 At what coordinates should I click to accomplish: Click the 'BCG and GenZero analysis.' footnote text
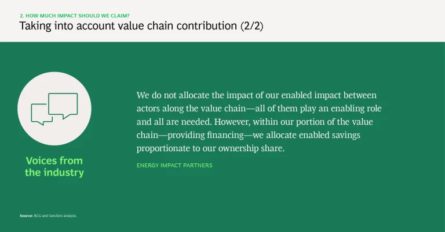tap(56, 216)
